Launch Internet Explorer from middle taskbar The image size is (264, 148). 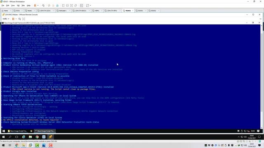tap(24, 137)
